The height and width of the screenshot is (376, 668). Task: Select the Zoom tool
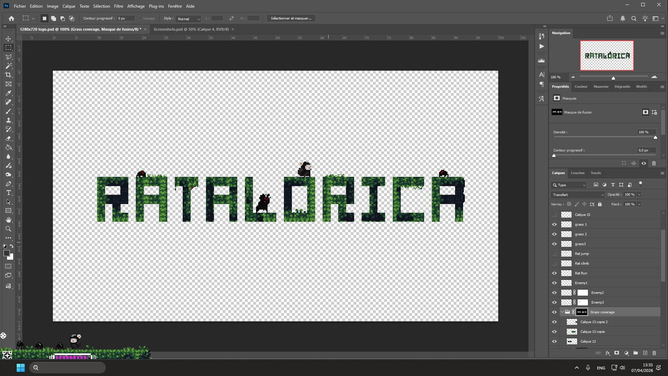[x=8, y=229]
